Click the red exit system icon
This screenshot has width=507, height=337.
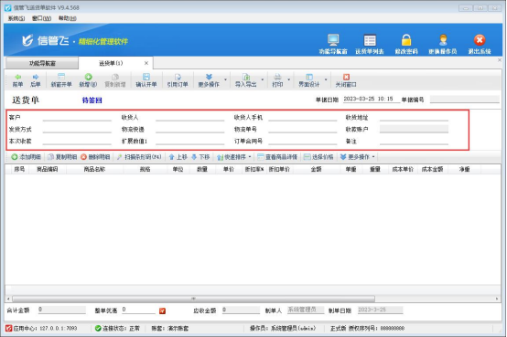pyautogui.click(x=480, y=40)
